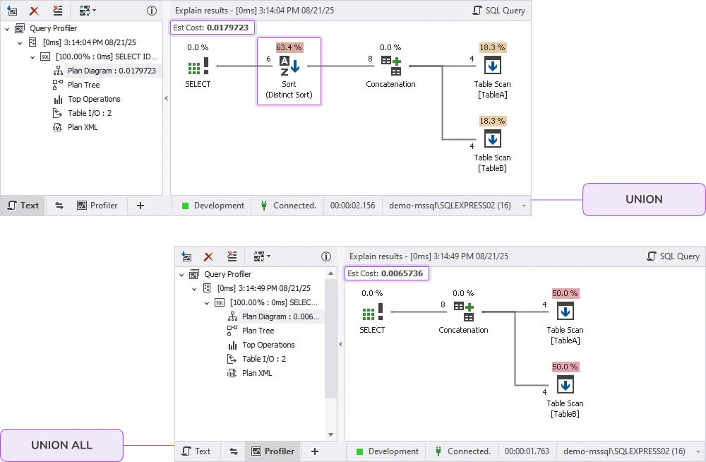Click the info icon in the UNION ALL window
Image resolution: width=706 pixels, height=462 pixels.
click(326, 257)
